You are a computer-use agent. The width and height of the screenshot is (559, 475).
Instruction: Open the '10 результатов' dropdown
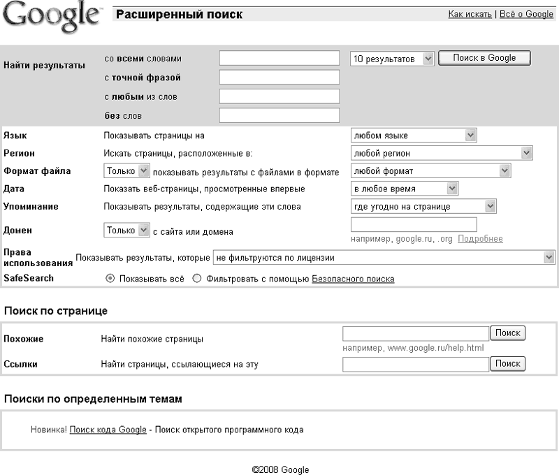[392, 59]
